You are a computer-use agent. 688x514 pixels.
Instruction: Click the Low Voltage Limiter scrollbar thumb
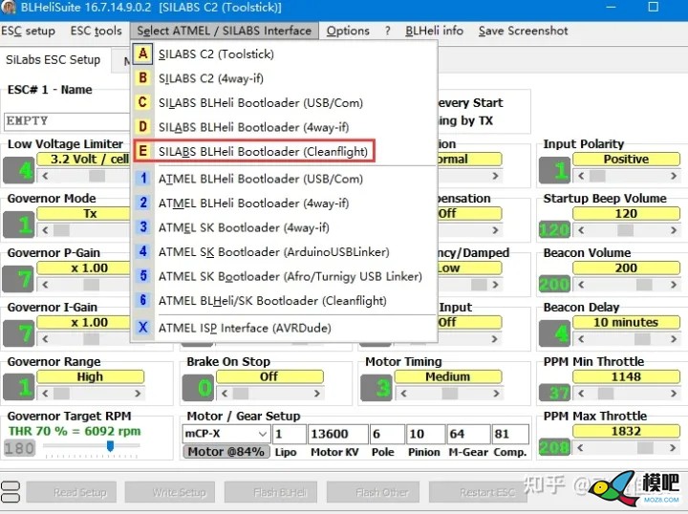[x=97, y=177]
